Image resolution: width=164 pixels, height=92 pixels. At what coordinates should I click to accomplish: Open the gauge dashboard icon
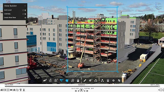14,90
